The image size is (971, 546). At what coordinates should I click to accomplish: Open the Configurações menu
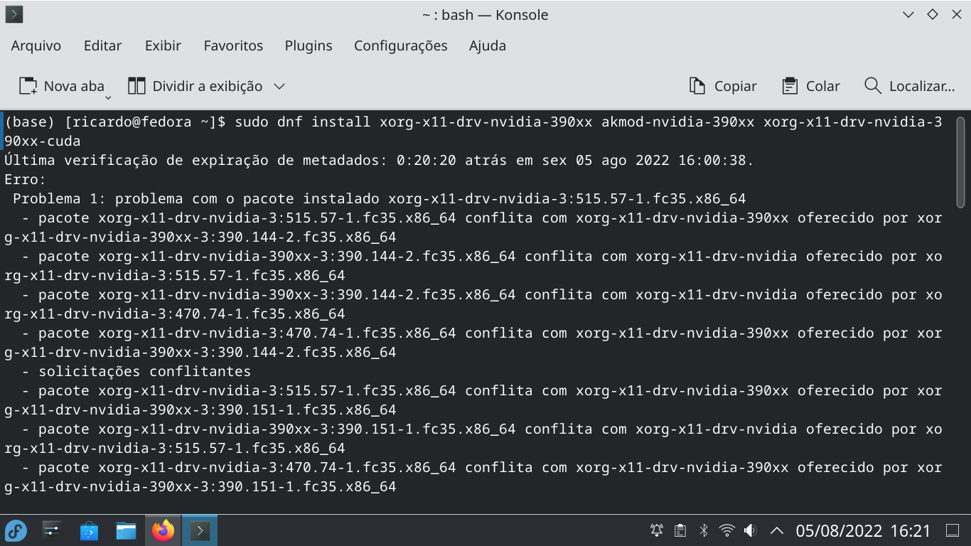tap(401, 45)
